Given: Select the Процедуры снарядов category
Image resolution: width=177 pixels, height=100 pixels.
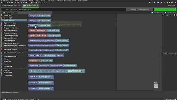Looking at the screenshot, I should (10, 33).
